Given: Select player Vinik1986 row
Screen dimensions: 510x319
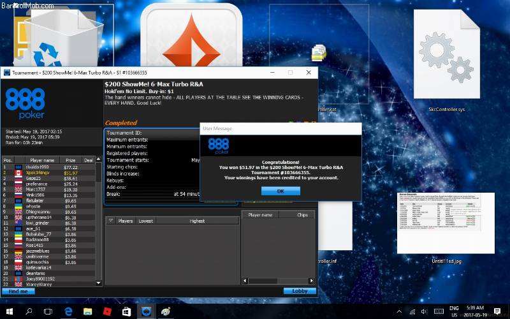Looking at the screenshot, I should (49, 195).
